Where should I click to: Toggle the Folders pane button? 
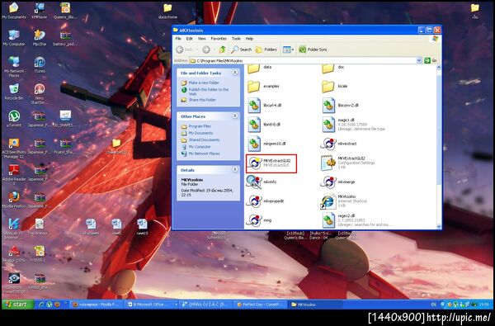(266, 50)
